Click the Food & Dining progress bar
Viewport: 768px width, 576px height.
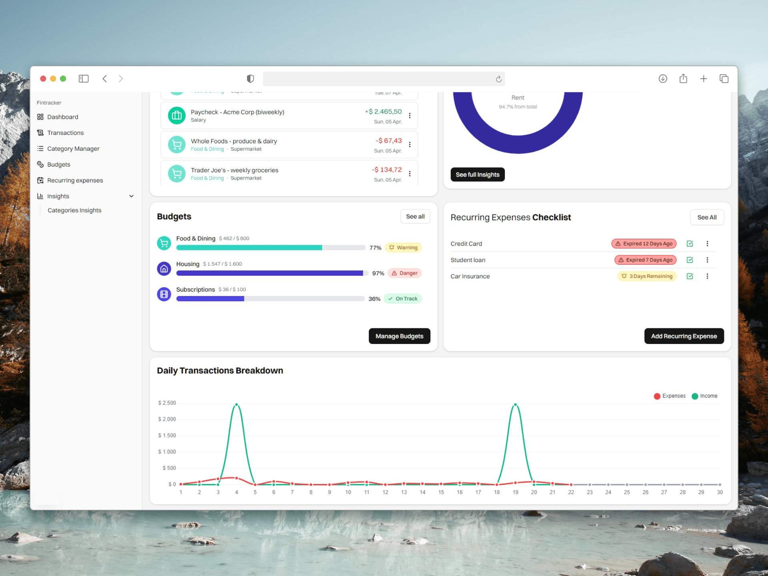click(x=271, y=248)
